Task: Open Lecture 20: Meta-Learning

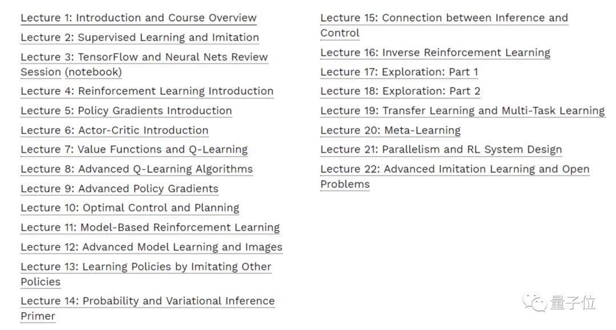Action: (390, 131)
